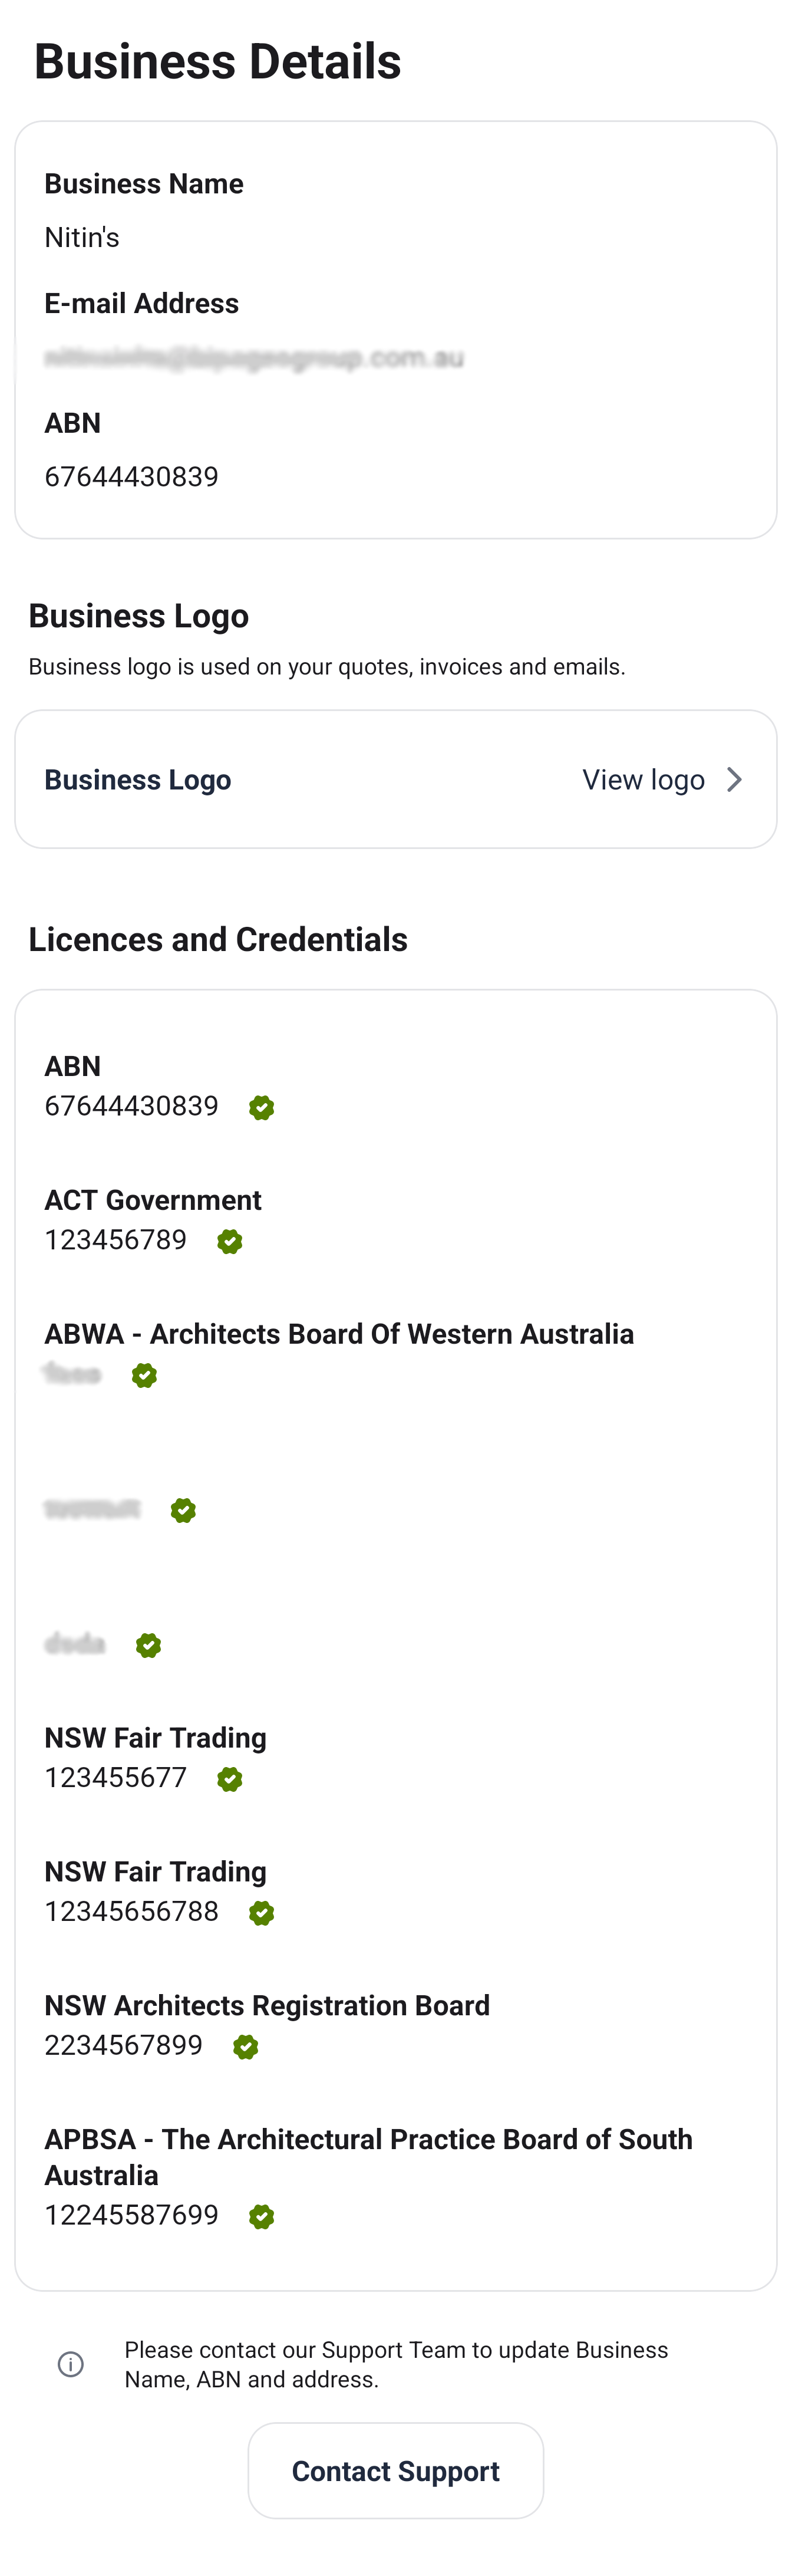Click the Business Name value Nitin's
792x2576 pixels.
click(x=82, y=238)
